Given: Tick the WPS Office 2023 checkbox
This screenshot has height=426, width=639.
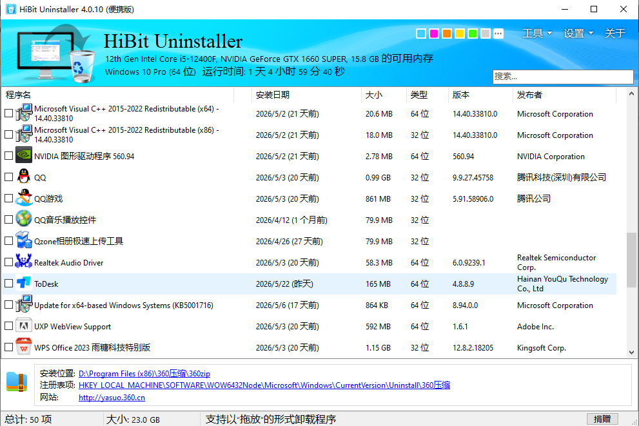Looking at the screenshot, I should coord(8,347).
